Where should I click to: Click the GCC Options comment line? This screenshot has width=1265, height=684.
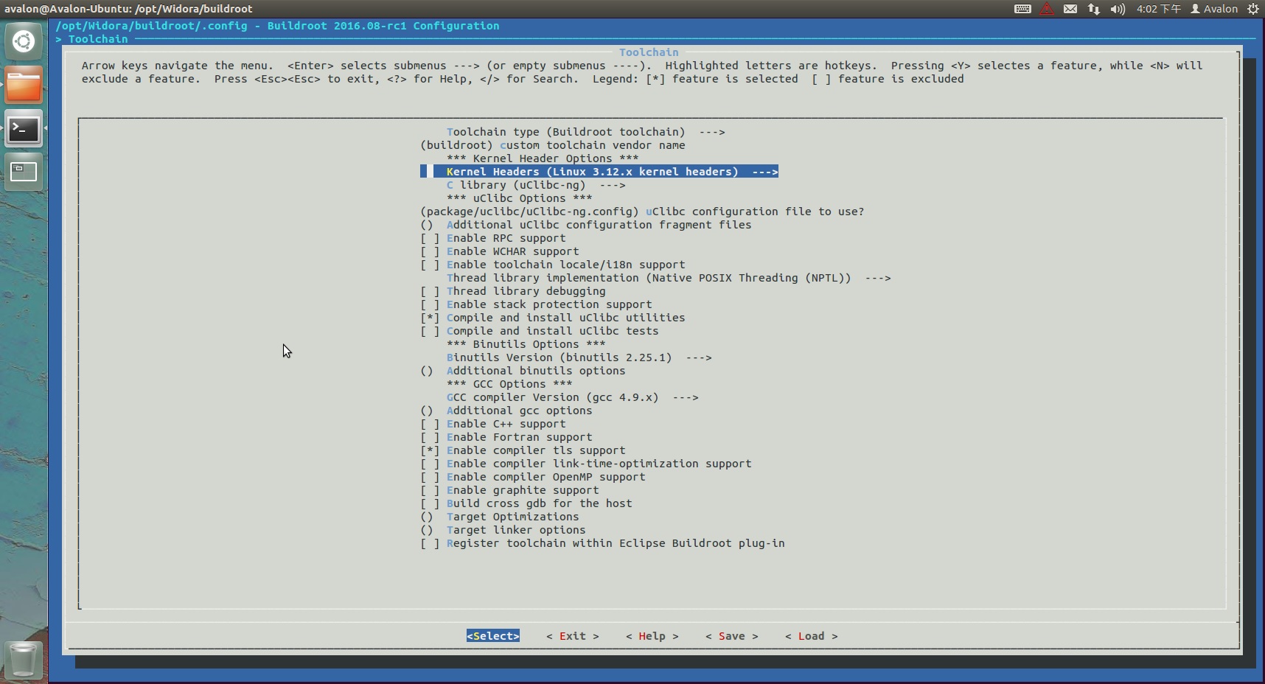509,384
